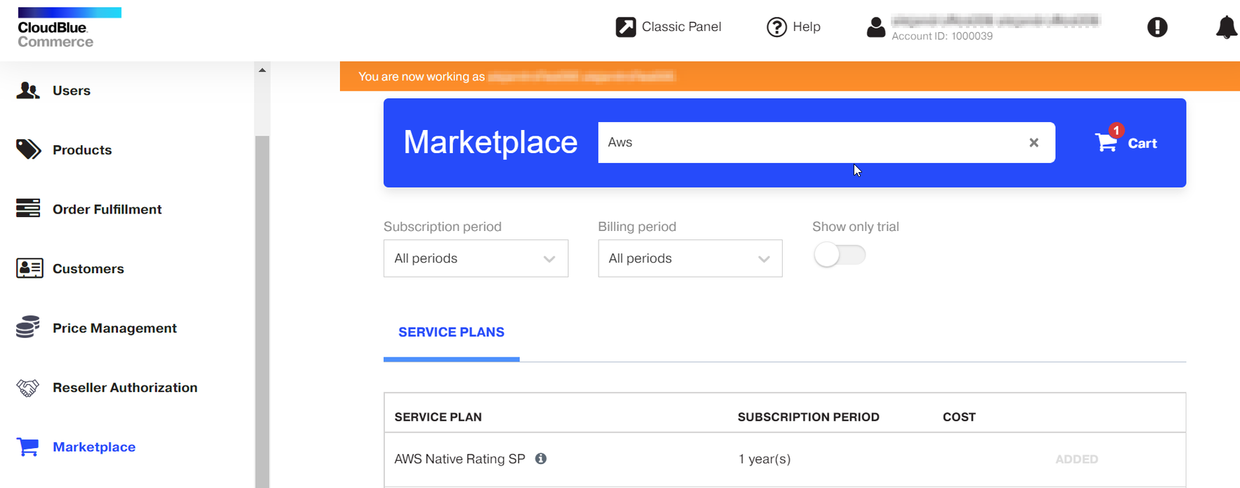This screenshot has width=1240, height=488.
Task: Open the Help link text
Action: (807, 27)
